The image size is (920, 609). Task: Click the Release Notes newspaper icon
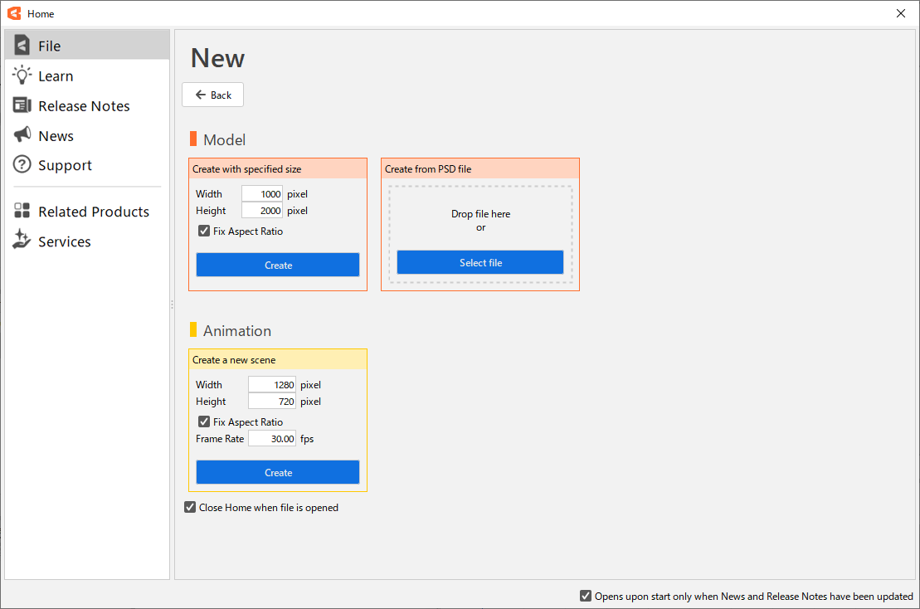[22, 105]
